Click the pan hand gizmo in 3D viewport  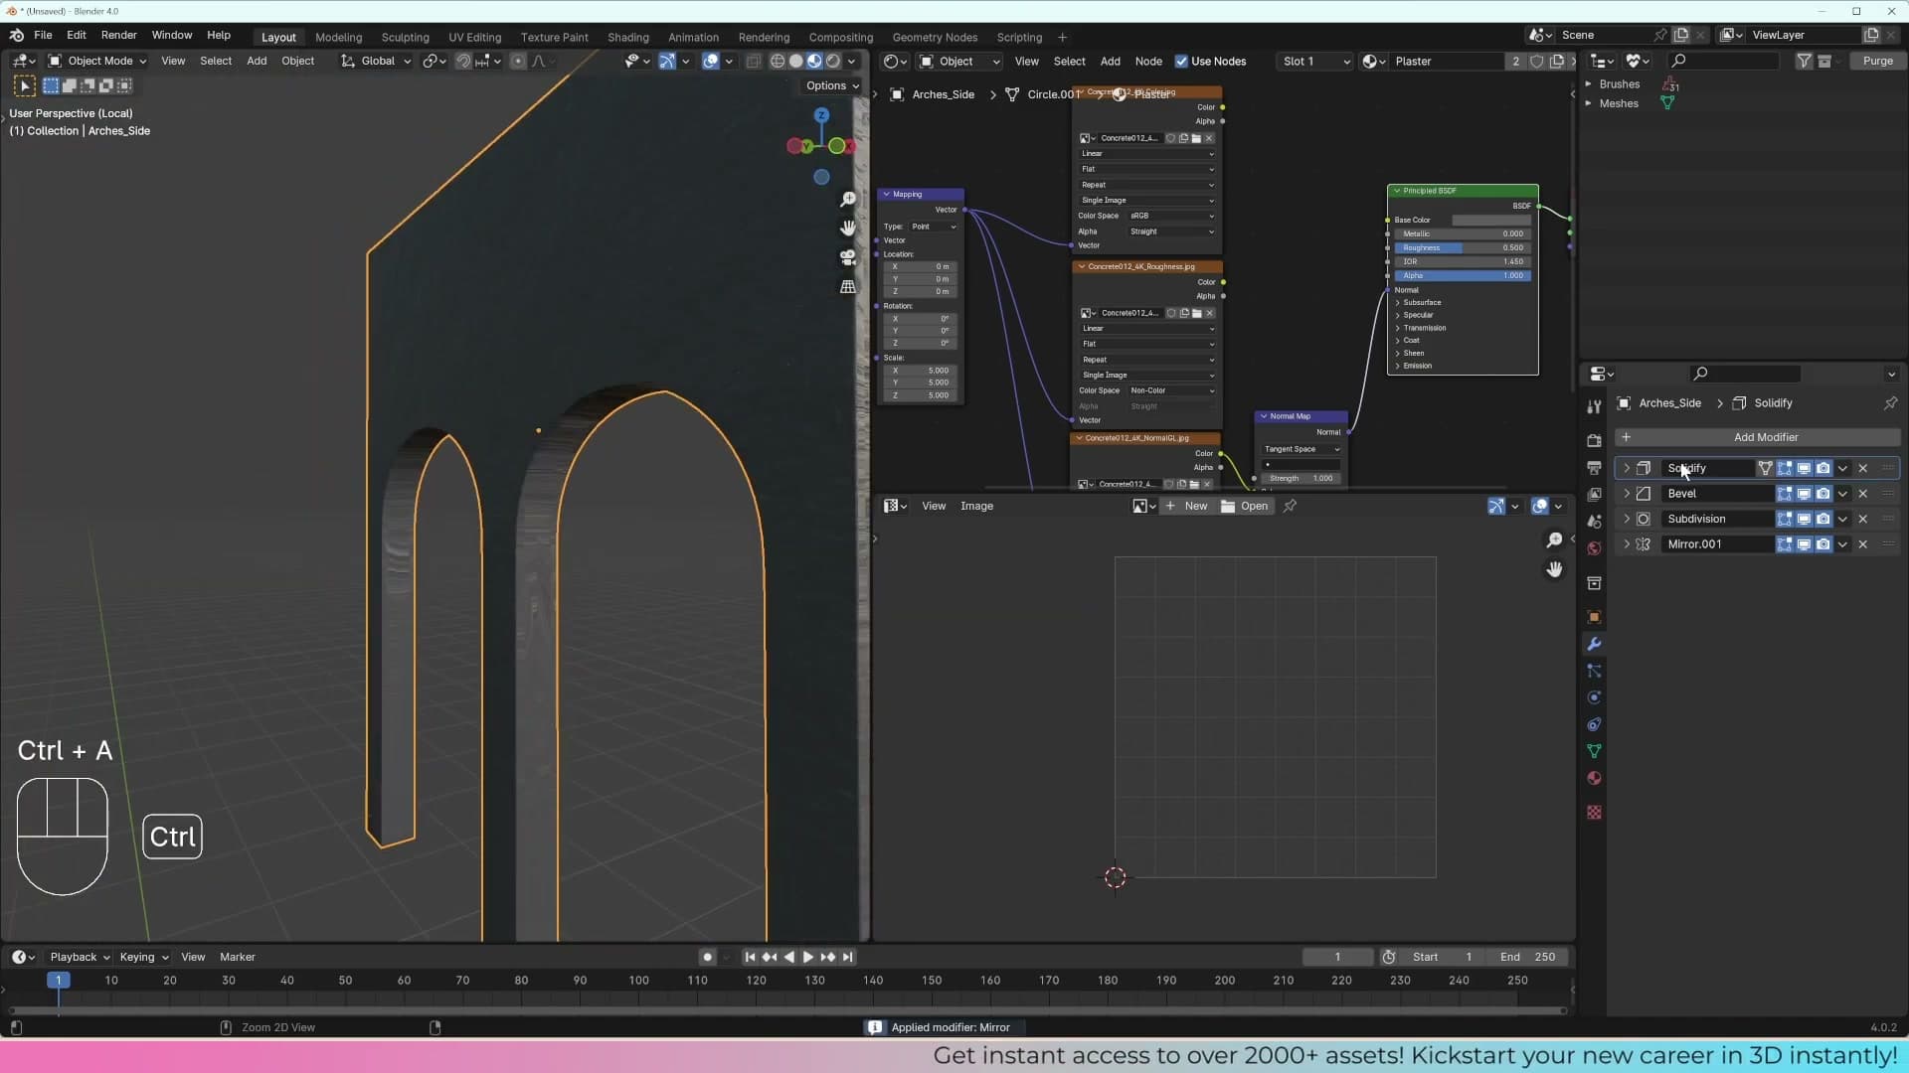848,229
